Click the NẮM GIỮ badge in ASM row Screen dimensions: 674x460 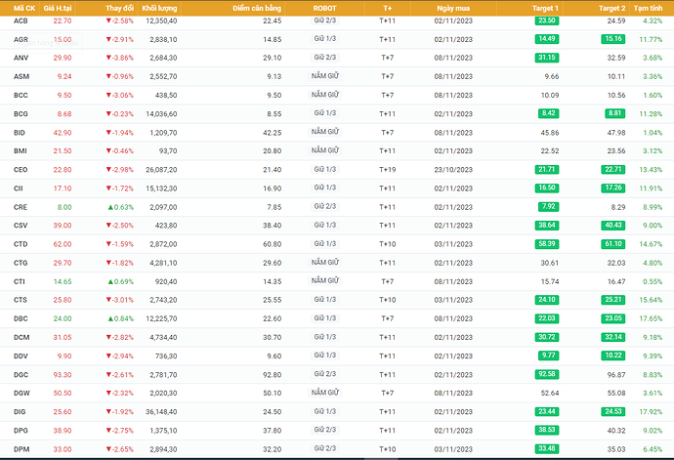(325, 76)
